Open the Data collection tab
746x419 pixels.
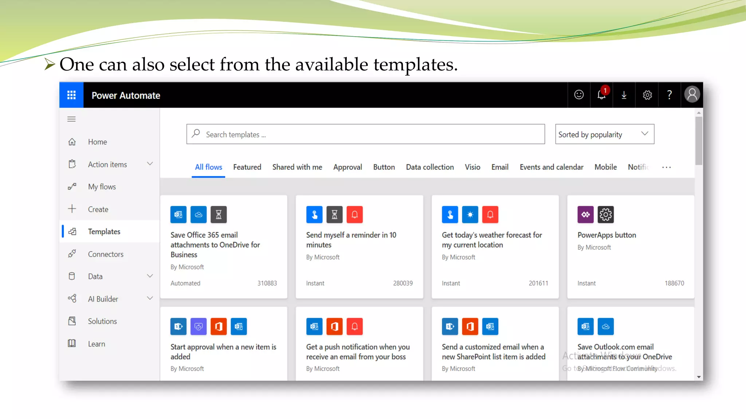(430, 167)
